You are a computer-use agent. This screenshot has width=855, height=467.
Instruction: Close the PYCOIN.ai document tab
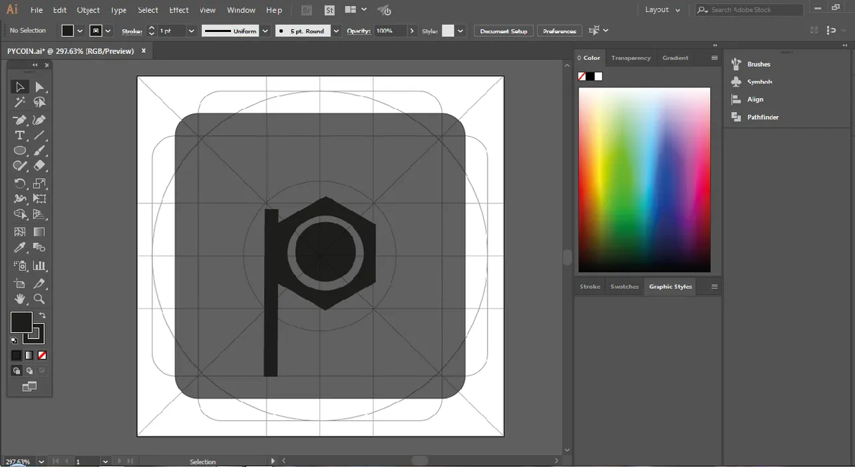[x=144, y=51]
